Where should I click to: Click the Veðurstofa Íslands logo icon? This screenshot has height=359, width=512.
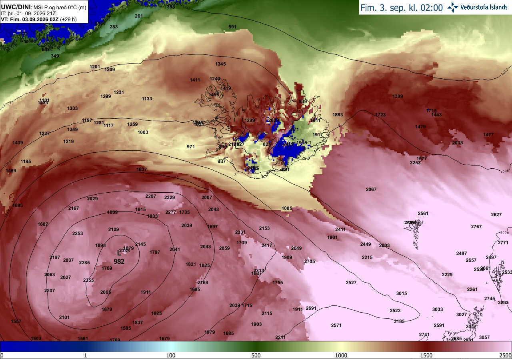click(453, 7)
